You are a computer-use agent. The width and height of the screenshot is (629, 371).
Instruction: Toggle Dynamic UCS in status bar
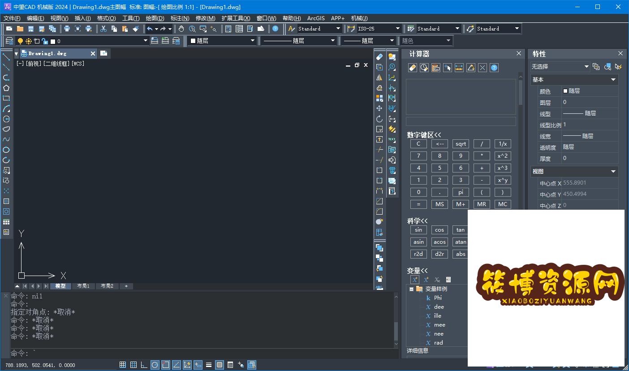coord(187,365)
